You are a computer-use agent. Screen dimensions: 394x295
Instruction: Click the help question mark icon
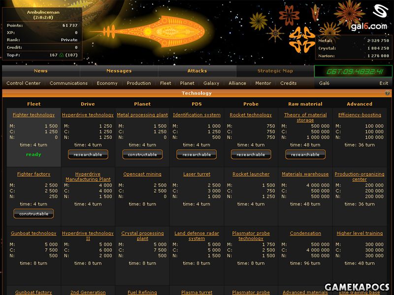(387, 93)
